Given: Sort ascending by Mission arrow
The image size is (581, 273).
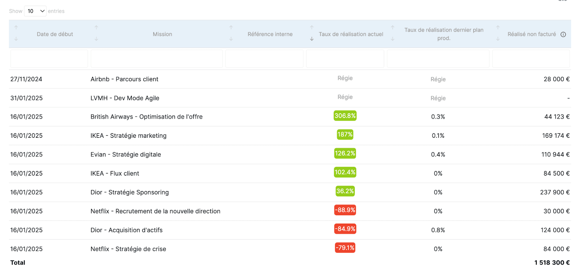Looking at the screenshot, I should [x=96, y=28].
